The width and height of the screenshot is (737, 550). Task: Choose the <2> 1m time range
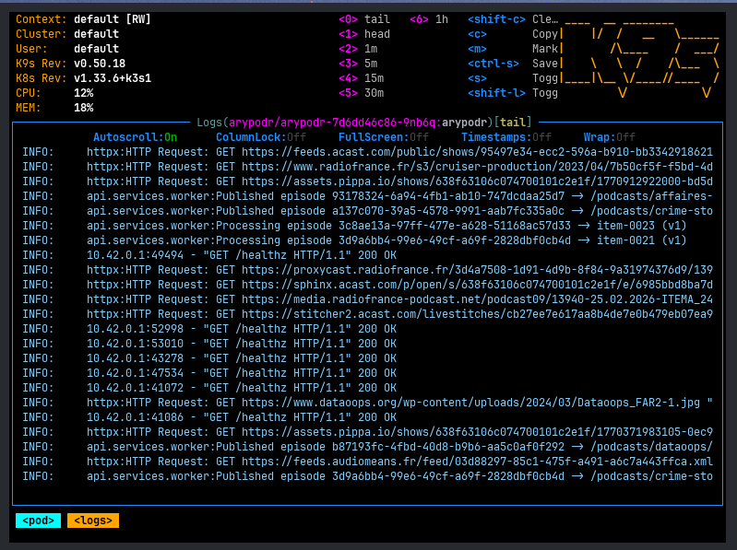(358, 49)
